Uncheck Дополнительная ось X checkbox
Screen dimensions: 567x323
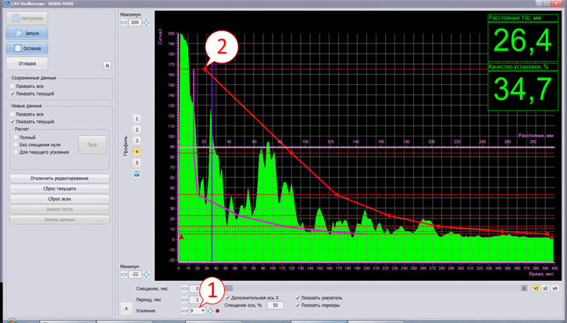pos(227,297)
